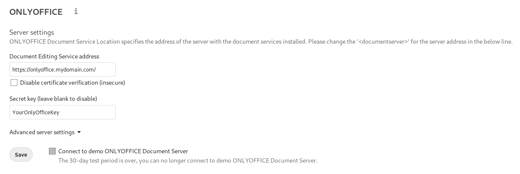
Task: Click 'Connect to demo ONLYOFFICE Document Server' label
Action: (123, 151)
